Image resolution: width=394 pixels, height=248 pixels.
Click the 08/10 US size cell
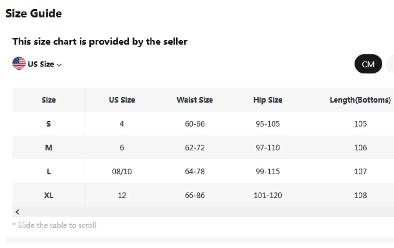(x=122, y=171)
